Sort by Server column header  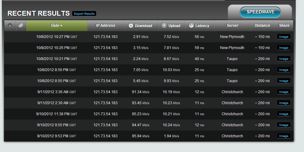pos(232,25)
